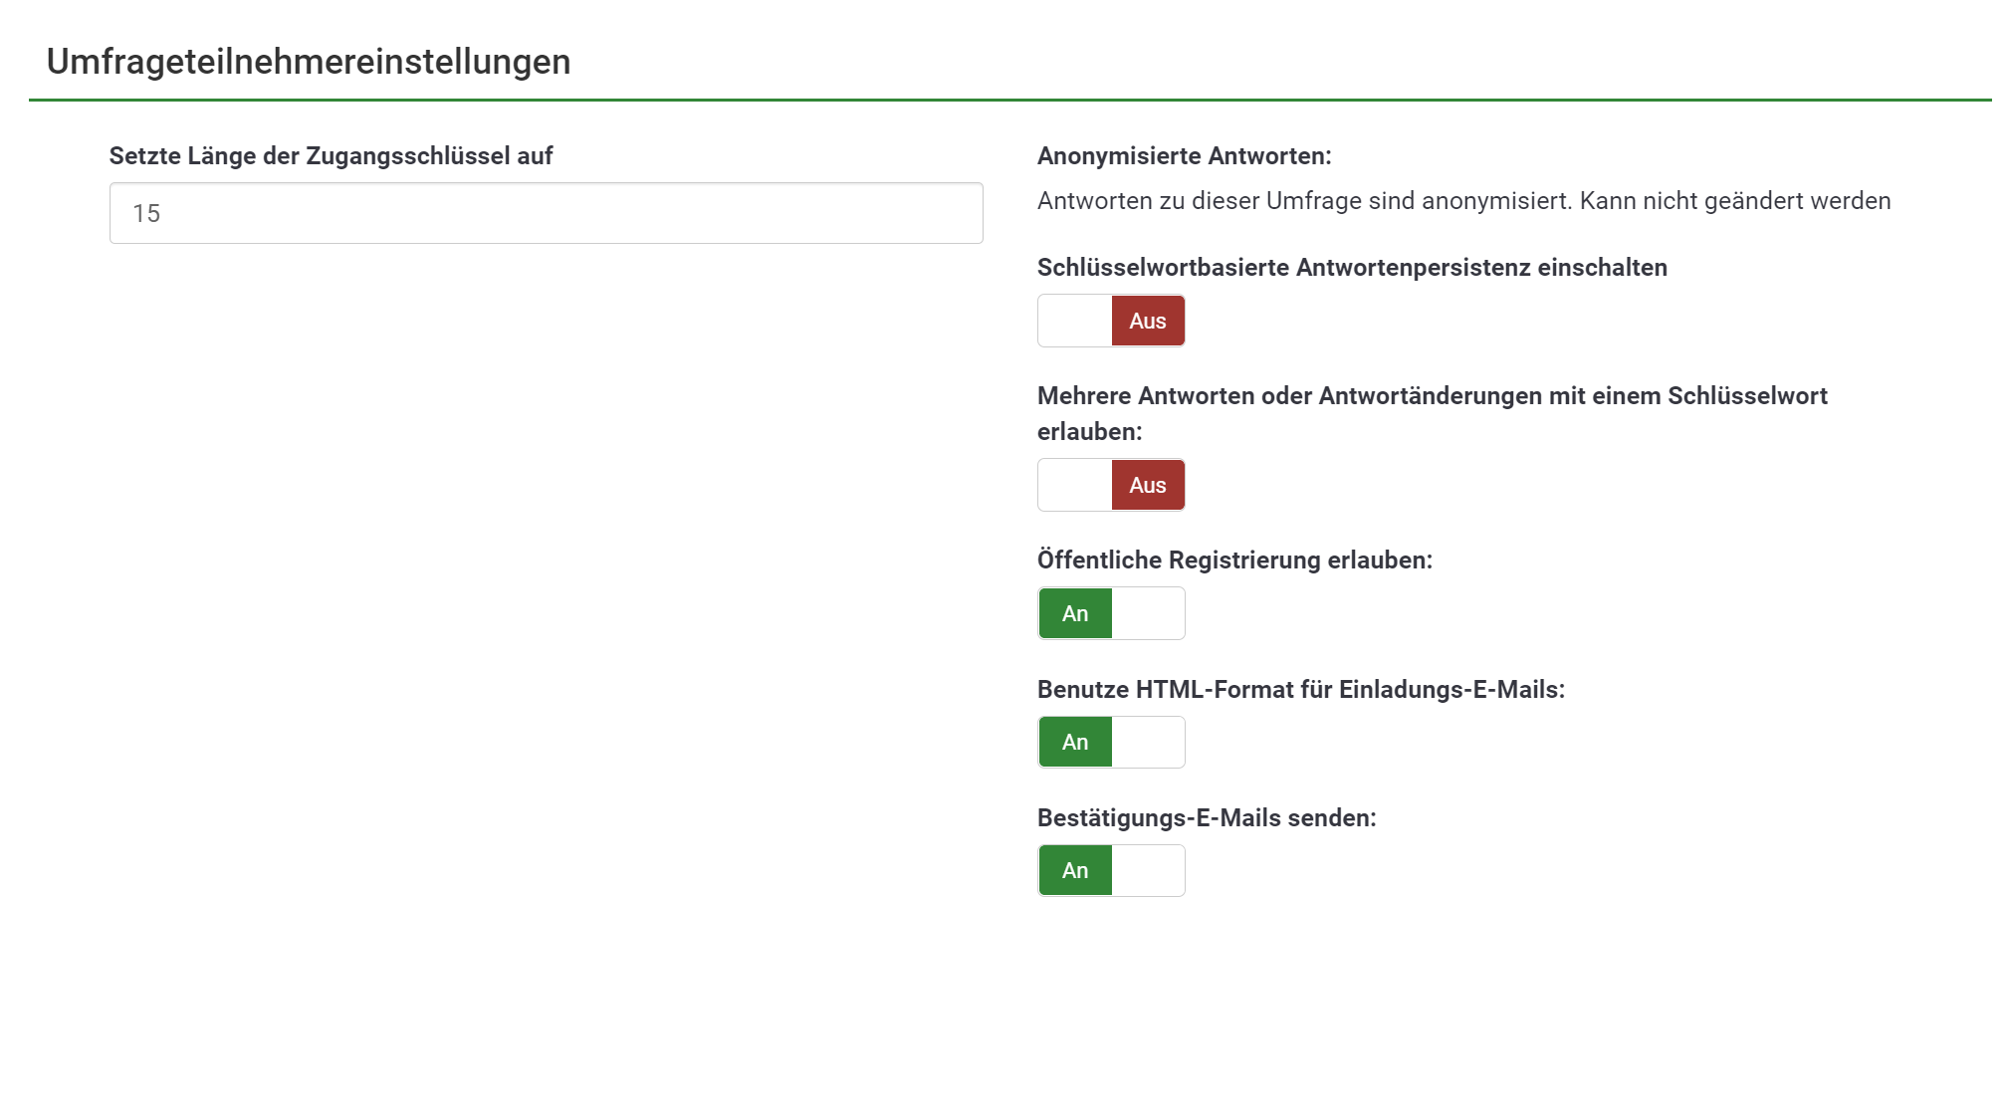This screenshot has width=2004, height=1118.
Task: Click white half of Öffentliche Registrierung toggle
Action: [x=1148, y=613]
